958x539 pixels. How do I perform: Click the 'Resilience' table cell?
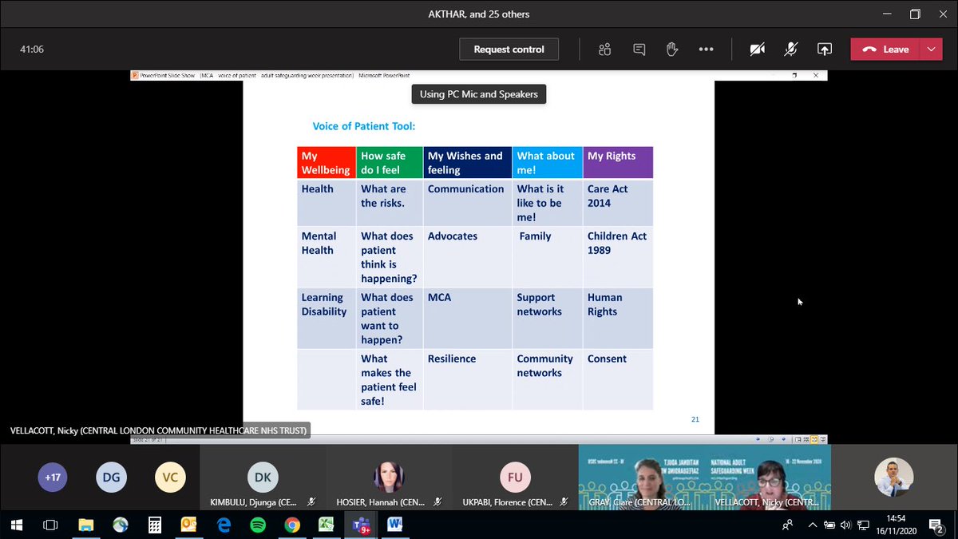pyautogui.click(x=468, y=379)
